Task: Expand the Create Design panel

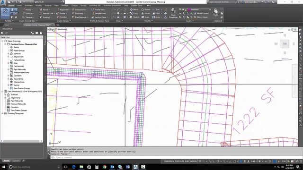Action: (x=64, y=21)
